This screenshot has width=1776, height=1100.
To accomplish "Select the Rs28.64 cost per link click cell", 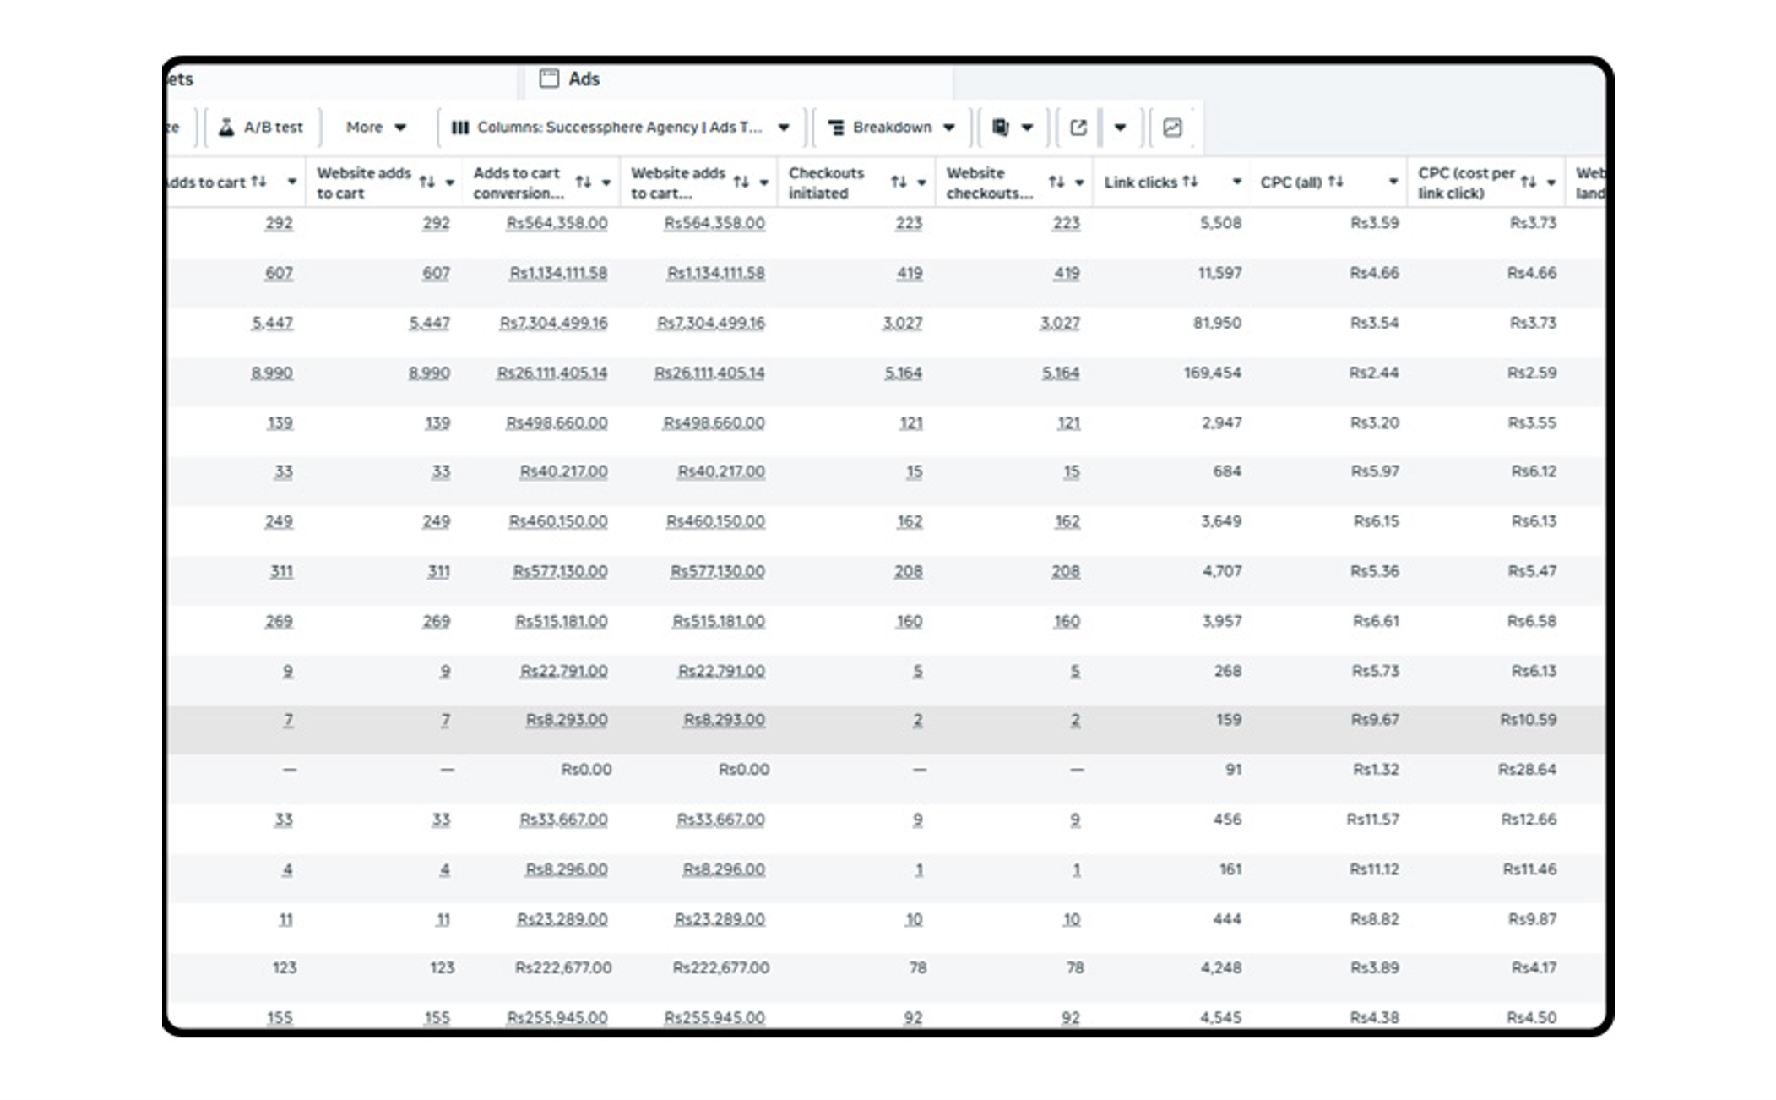I will point(1527,770).
